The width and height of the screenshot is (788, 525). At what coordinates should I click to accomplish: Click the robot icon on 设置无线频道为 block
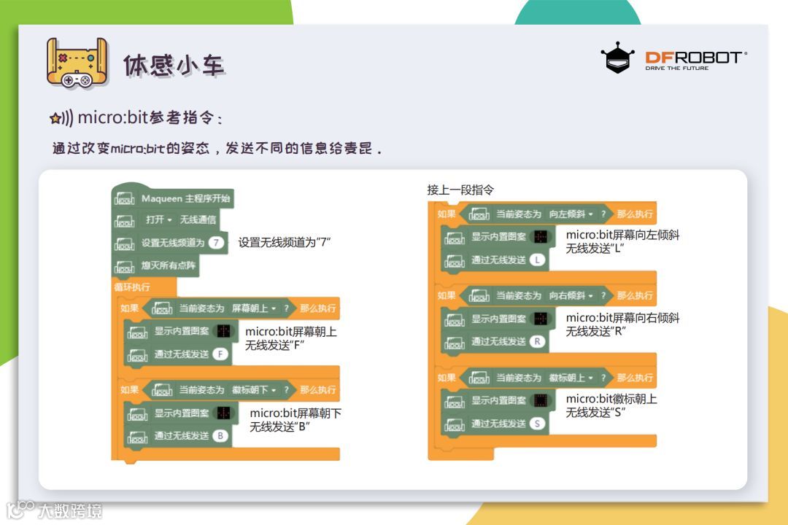point(125,244)
